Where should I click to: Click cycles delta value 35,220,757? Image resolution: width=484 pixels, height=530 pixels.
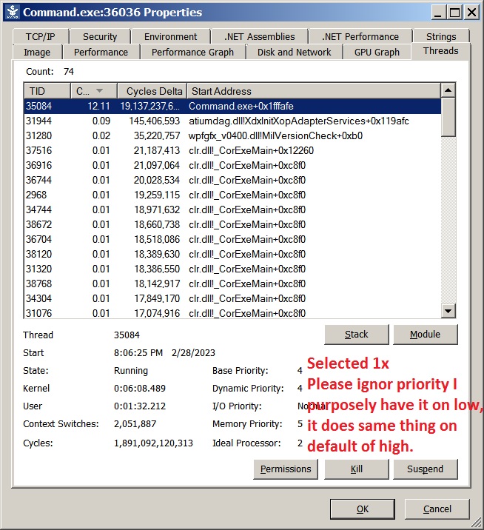[157, 136]
